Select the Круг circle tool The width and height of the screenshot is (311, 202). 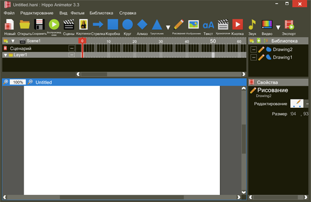coord(128,27)
